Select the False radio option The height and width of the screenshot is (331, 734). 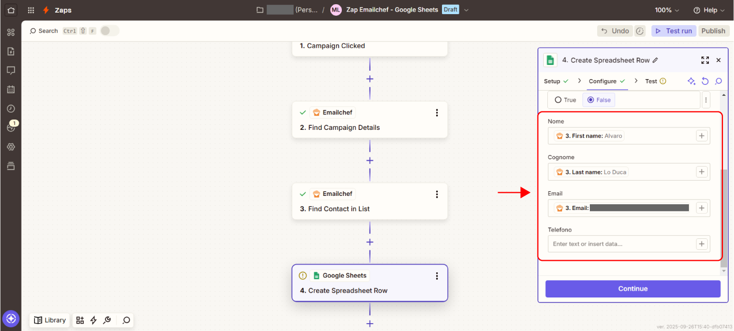point(591,100)
